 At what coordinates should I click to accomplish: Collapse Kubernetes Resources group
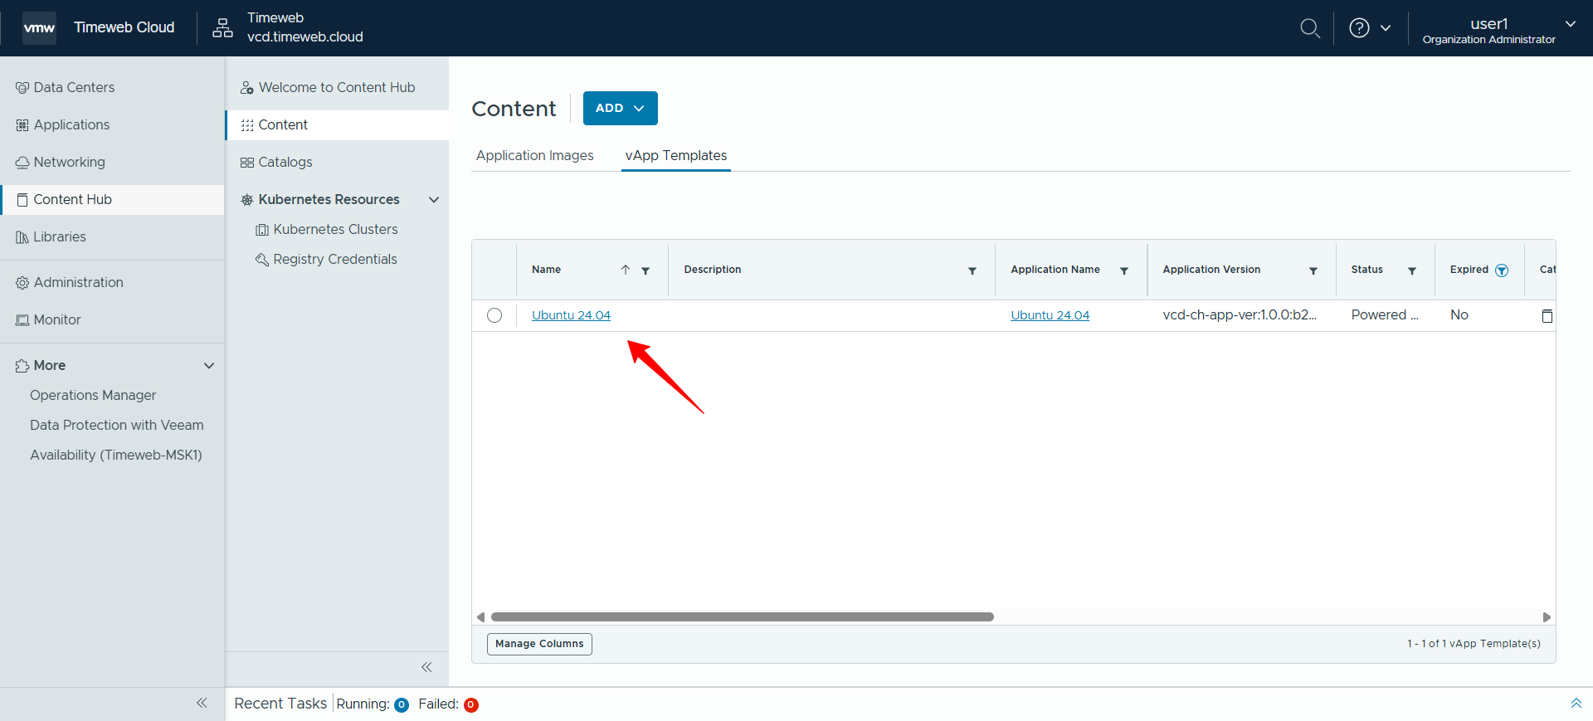click(x=433, y=199)
